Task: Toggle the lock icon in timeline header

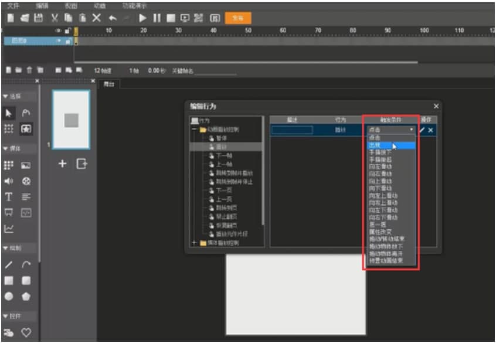Action: click(68, 30)
